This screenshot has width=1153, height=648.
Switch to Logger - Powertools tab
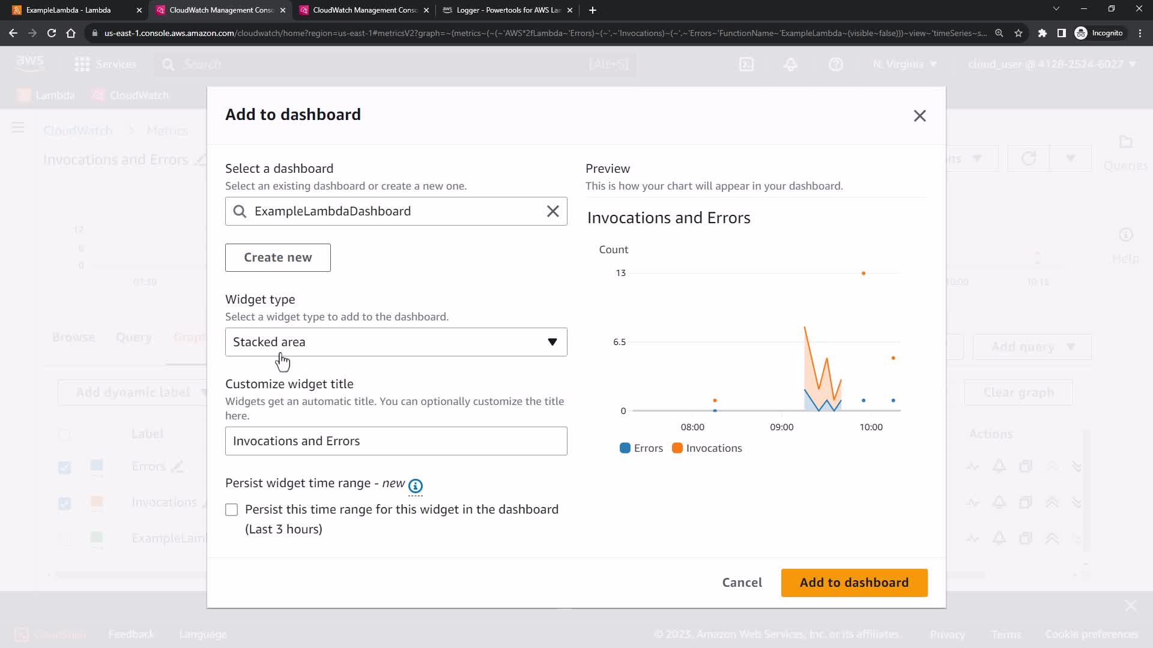507,10
